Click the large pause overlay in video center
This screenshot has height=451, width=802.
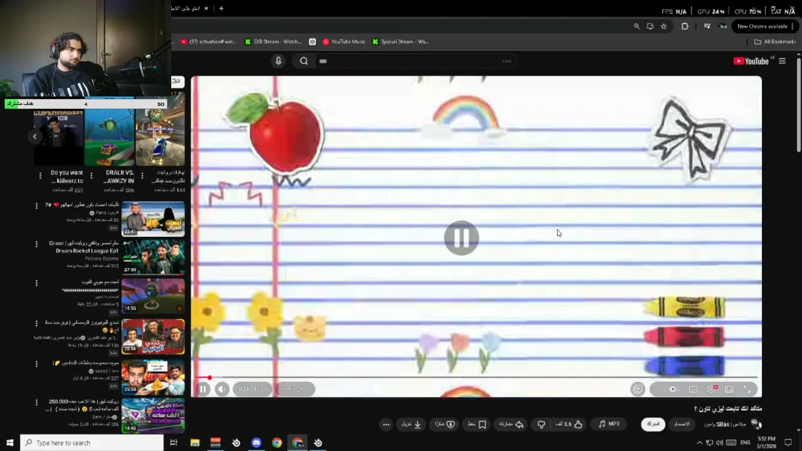click(462, 238)
